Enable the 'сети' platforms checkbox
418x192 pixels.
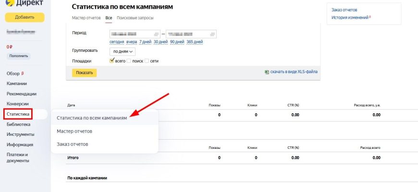point(147,61)
